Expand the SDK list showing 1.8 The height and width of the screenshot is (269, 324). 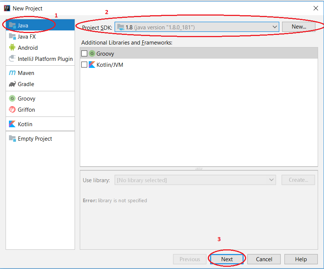click(275, 27)
